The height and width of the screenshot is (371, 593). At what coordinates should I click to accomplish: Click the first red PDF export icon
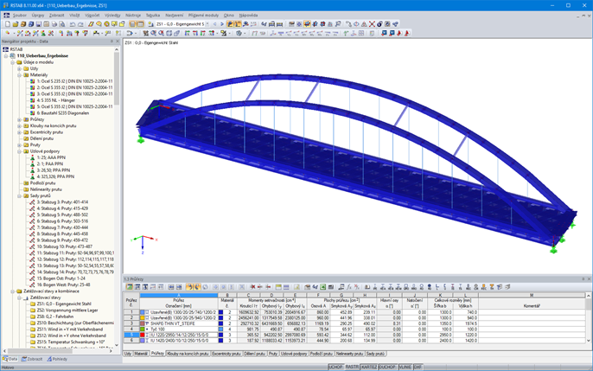[x=399, y=33]
